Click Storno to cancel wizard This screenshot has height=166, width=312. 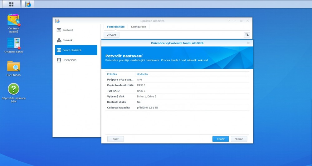(239, 139)
